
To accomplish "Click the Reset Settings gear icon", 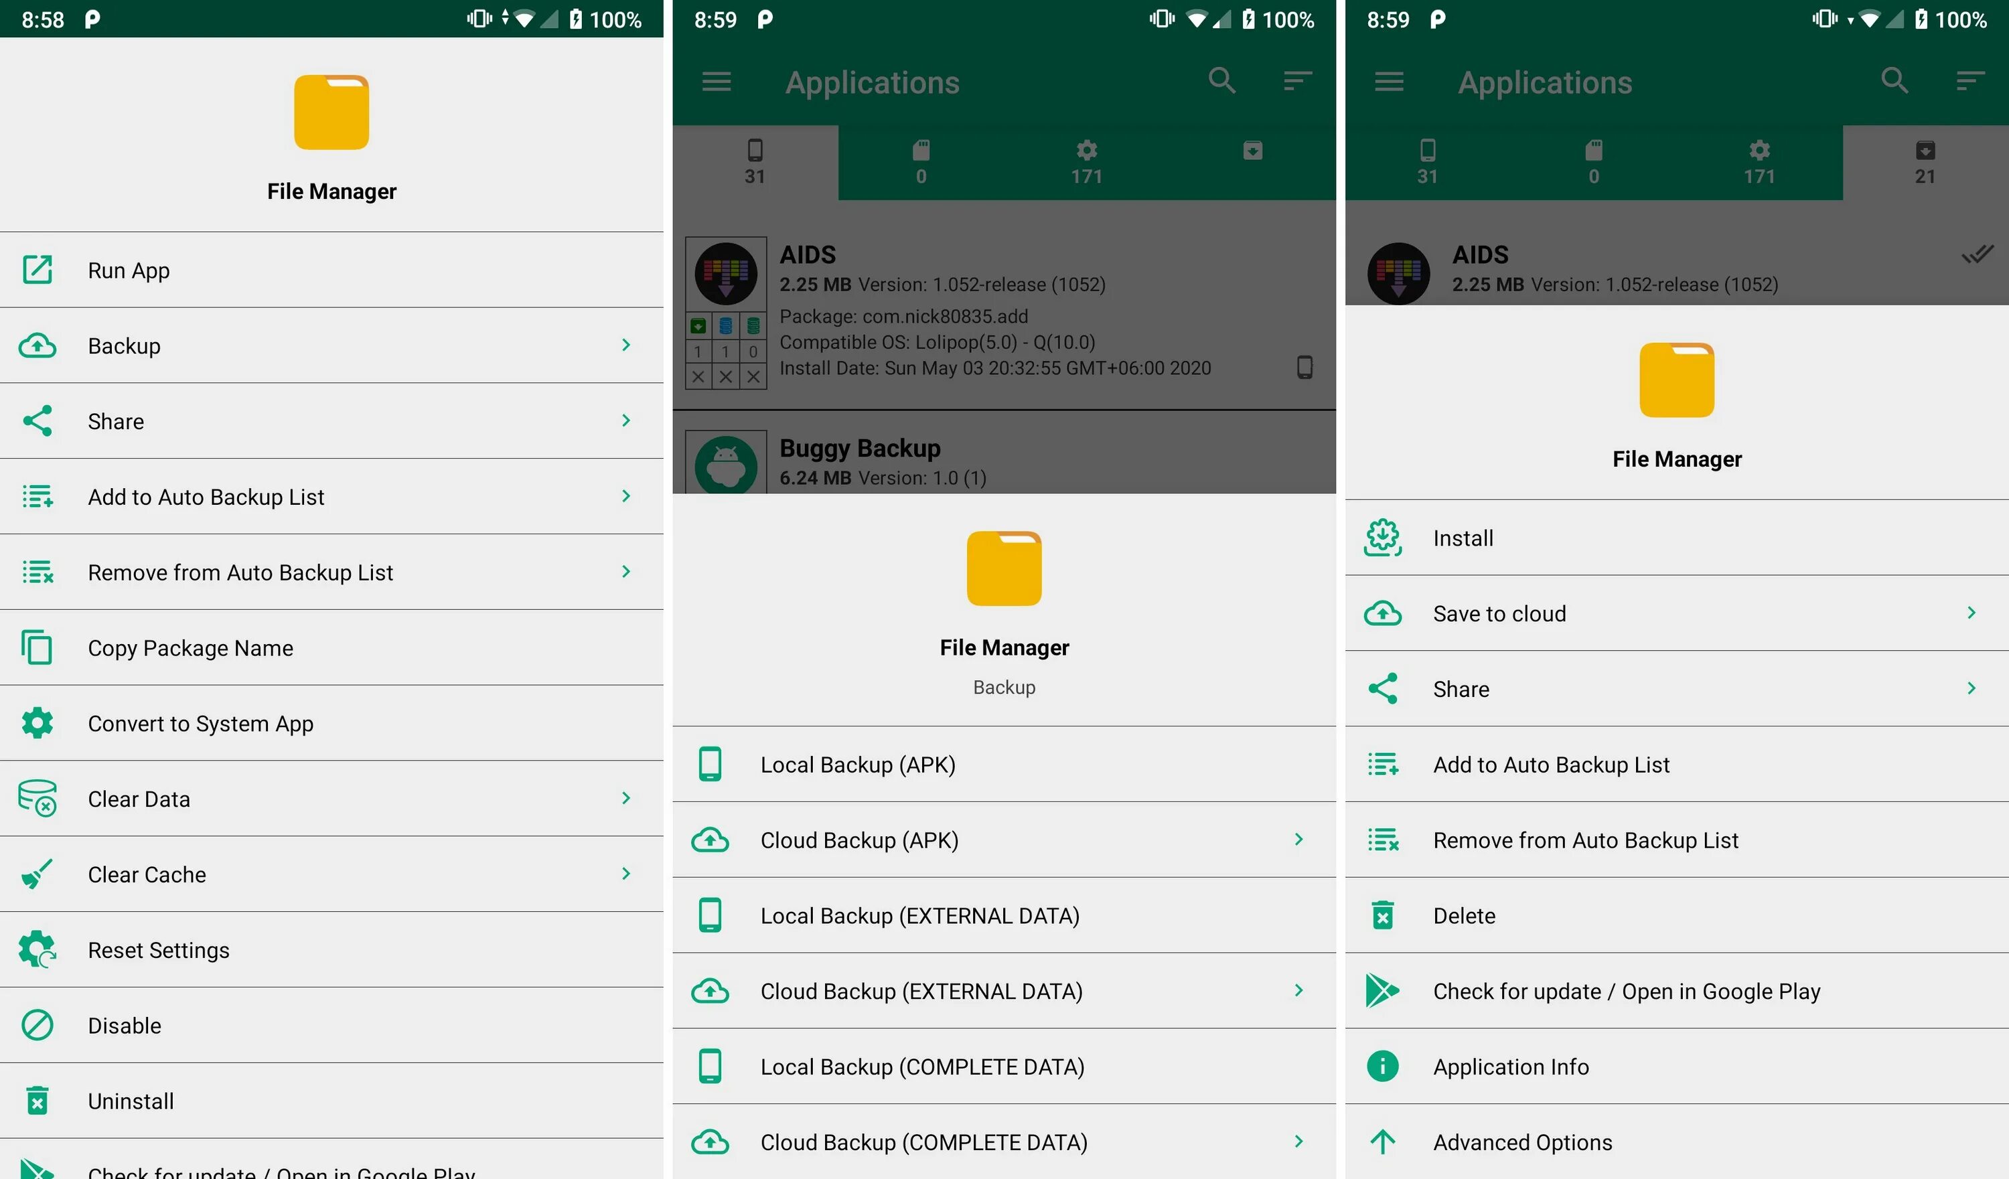I will pyautogui.click(x=37, y=949).
